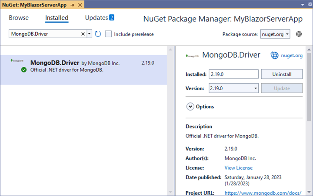Switch to the Installed tab
The height and width of the screenshot is (196, 313).
57,18
